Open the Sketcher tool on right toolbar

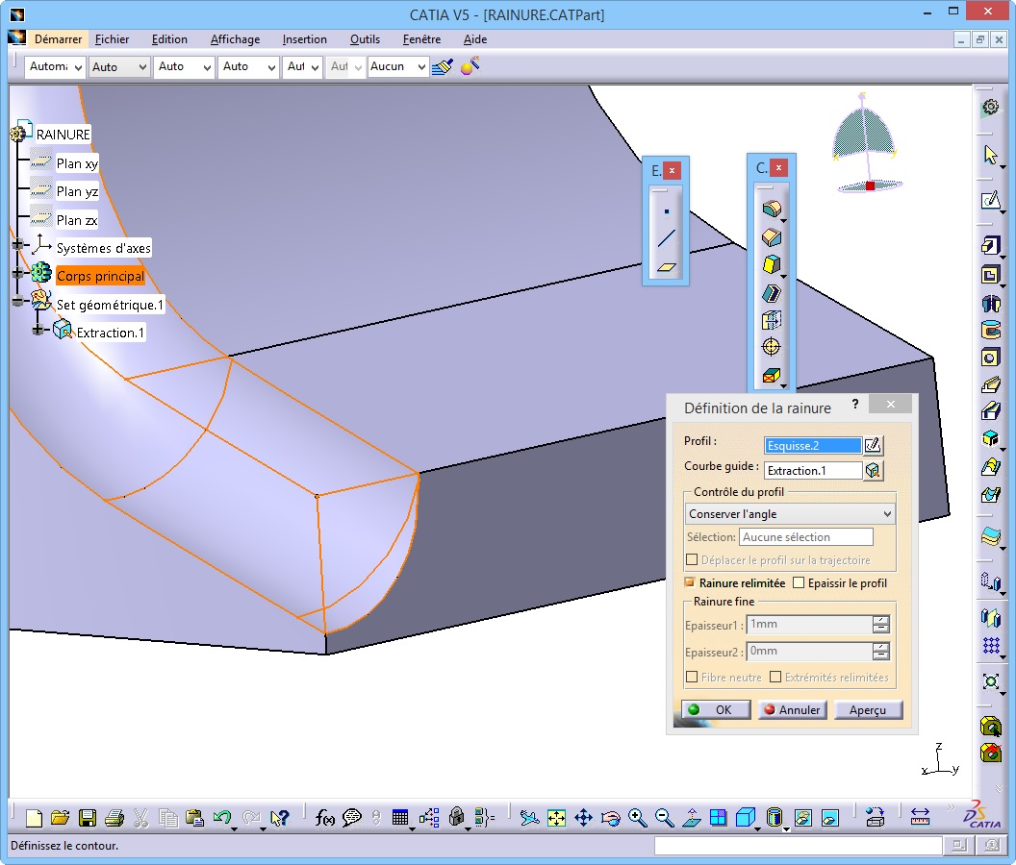990,201
